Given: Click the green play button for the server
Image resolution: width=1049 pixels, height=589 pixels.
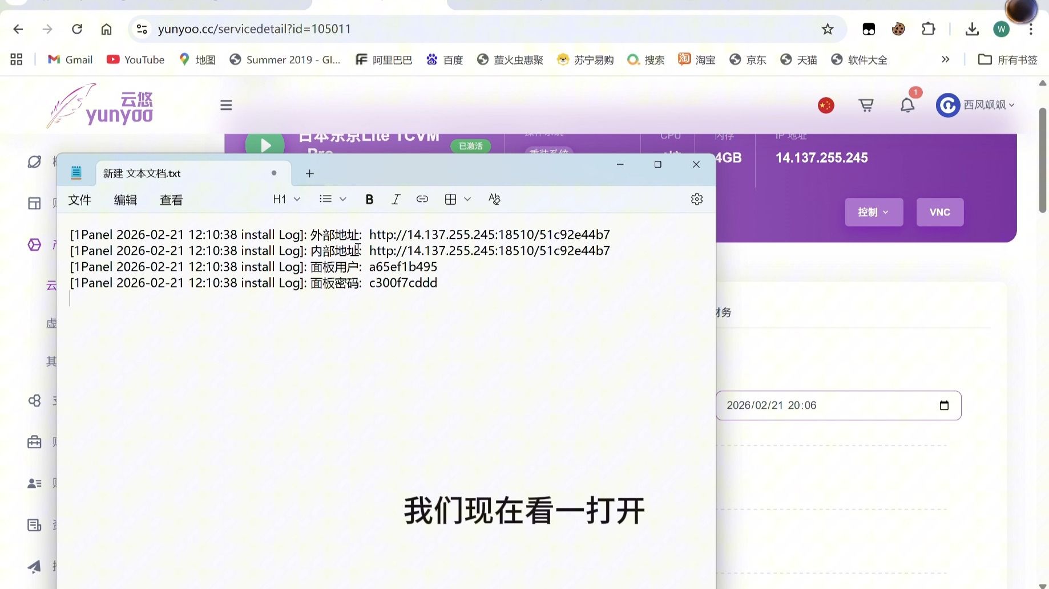Looking at the screenshot, I should [265, 144].
